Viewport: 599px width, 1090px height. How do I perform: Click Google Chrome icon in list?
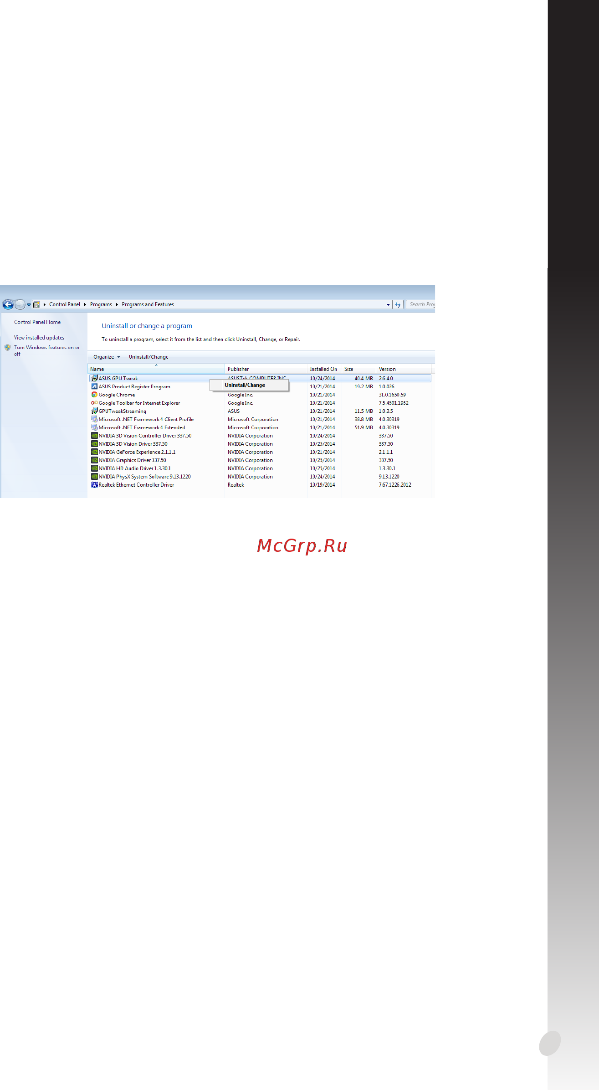pos(94,395)
